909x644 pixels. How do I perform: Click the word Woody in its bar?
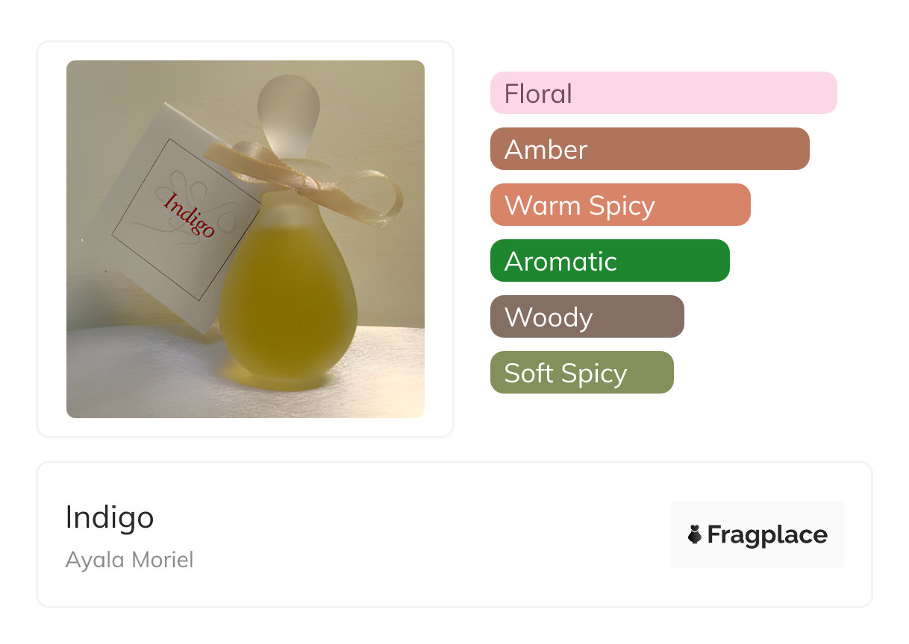coord(549,318)
